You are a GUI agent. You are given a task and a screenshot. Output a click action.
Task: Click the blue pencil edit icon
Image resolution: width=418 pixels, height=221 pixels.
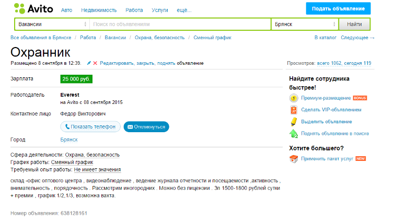click(89, 63)
